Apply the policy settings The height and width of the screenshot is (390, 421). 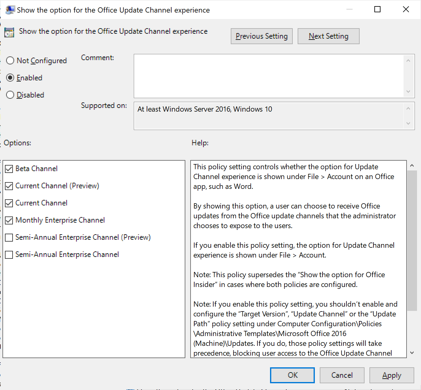pyautogui.click(x=392, y=375)
